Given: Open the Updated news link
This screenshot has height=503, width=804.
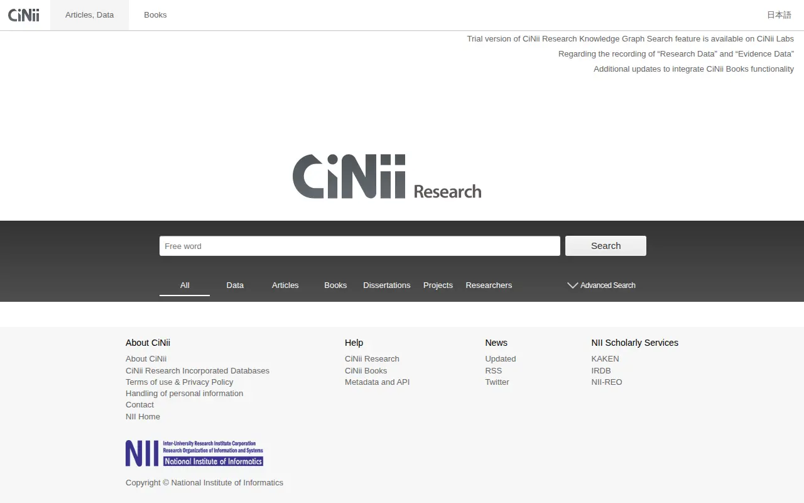Looking at the screenshot, I should point(500,359).
